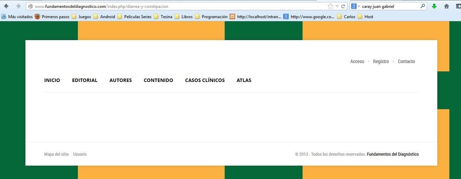Open downloads with the green arrow icon
Viewport: 461px width, 179px height.
coord(434,6)
